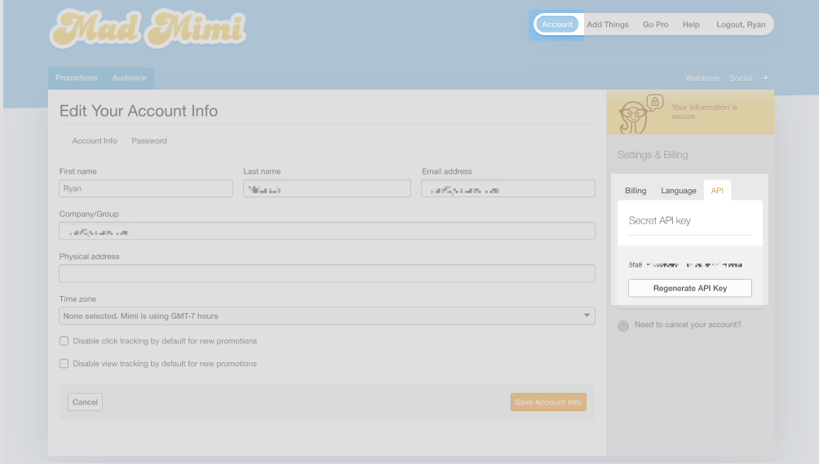
Task: Switch to the Promotions tab
Action: tap(77, 78)
